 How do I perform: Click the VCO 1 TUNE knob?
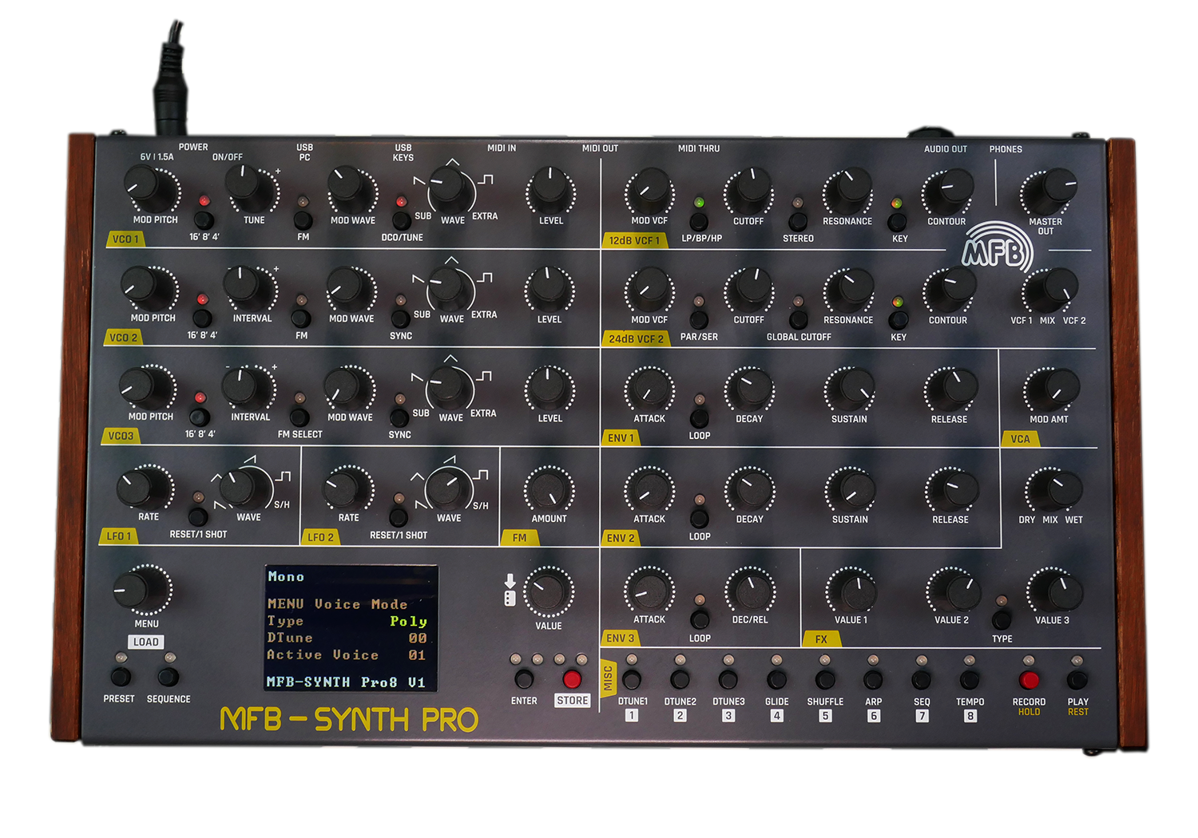[x=252, y=188]
